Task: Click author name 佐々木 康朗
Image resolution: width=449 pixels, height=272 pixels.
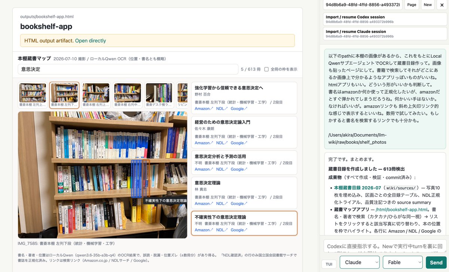Action: [x=205, y=128]
